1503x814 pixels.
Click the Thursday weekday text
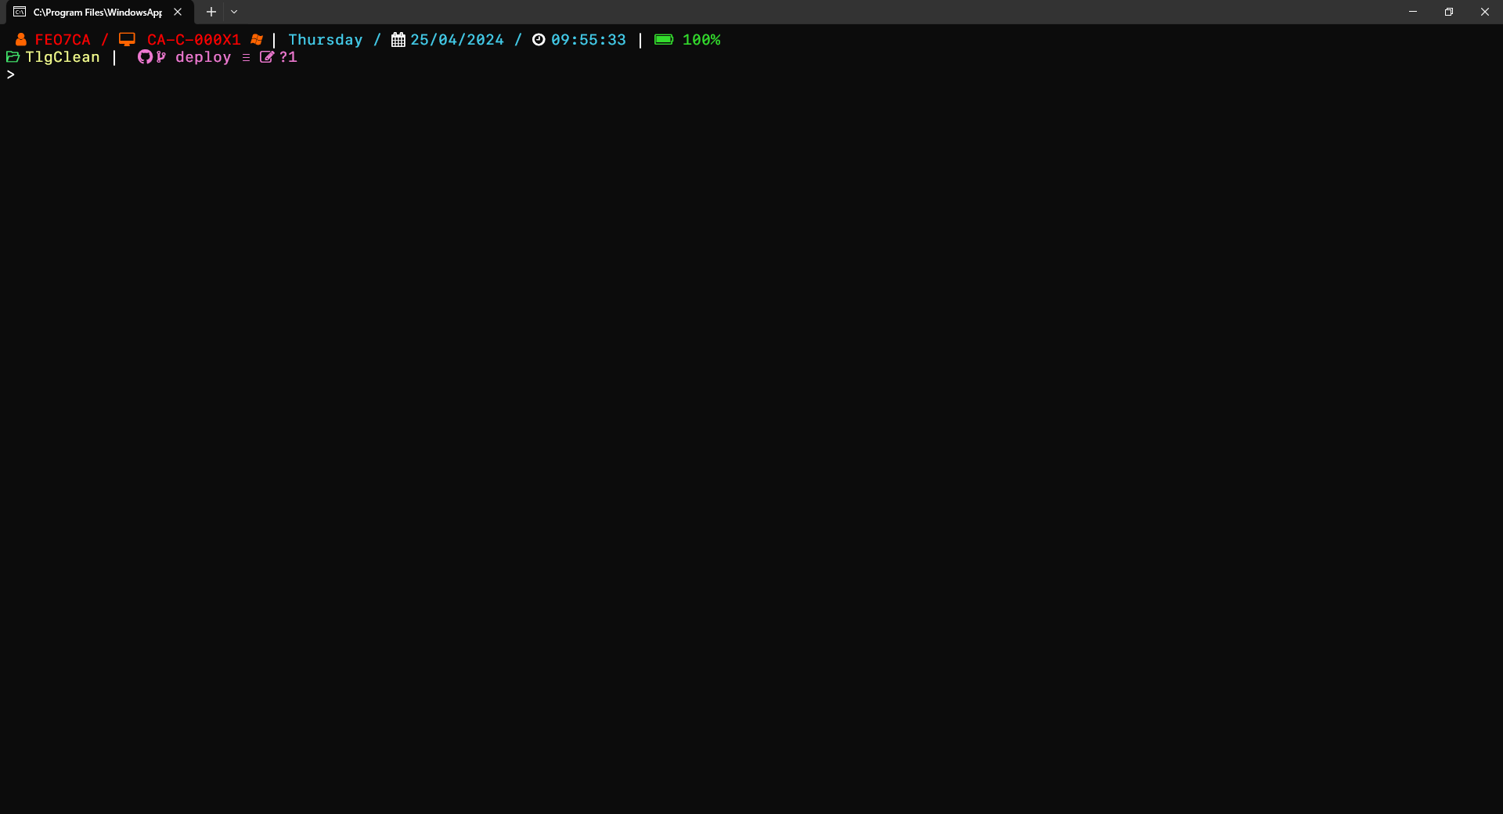pos(326,40)
